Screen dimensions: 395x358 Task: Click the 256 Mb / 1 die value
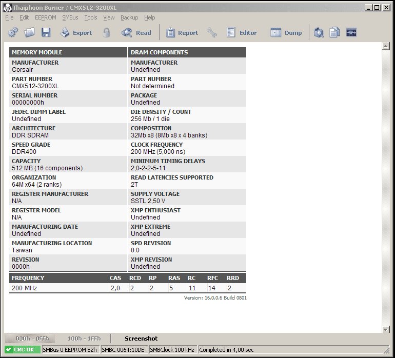pos(150,119)
